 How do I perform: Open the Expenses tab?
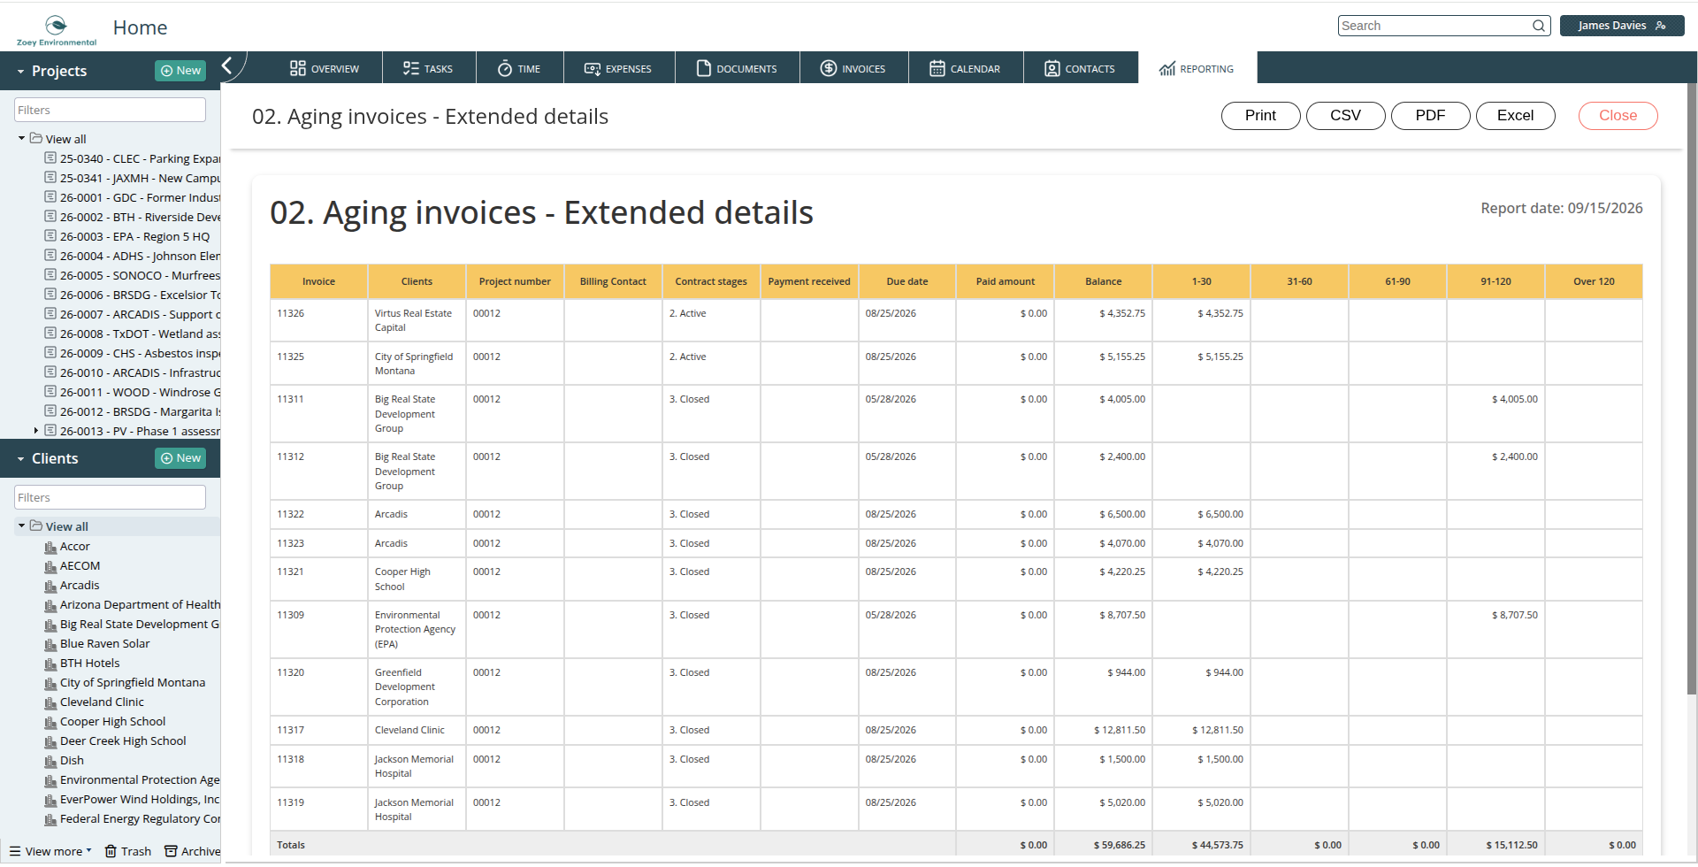[x=618, y=68]
